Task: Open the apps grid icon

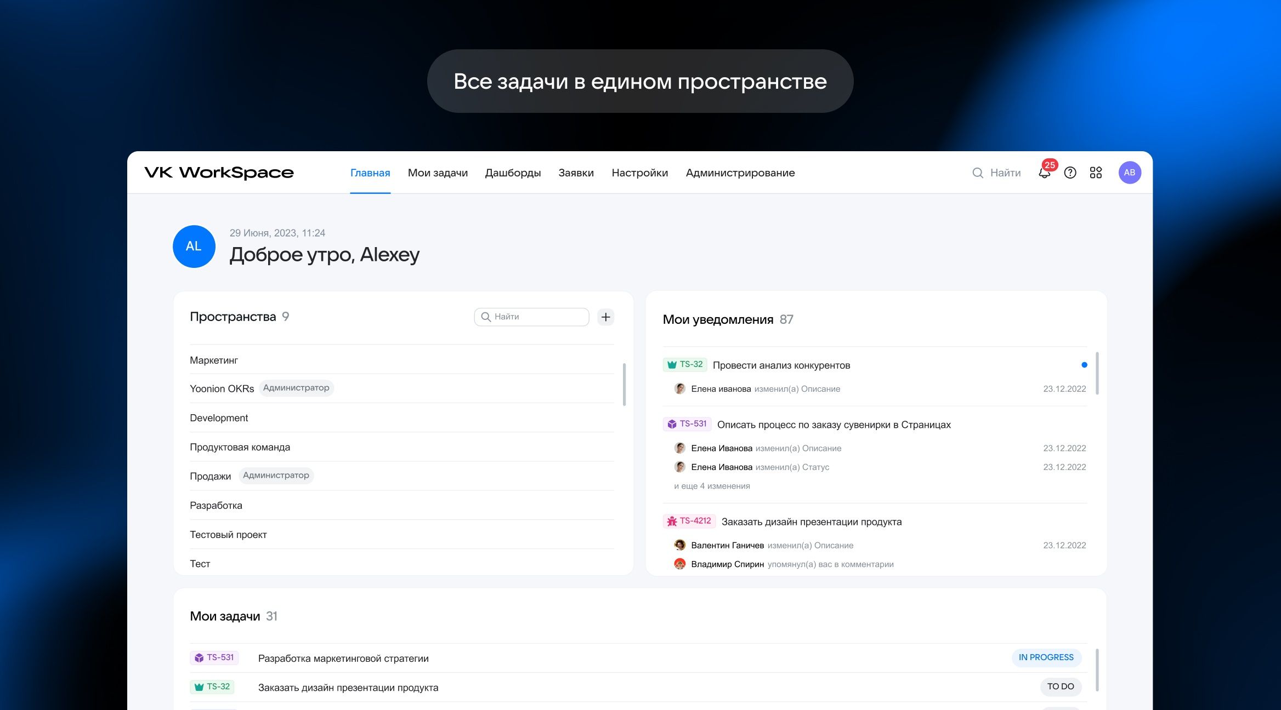Action: coord(1096,173)
